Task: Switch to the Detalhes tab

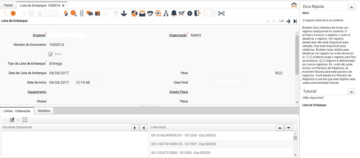Action: pyautogui.click(x=44, y=111)
